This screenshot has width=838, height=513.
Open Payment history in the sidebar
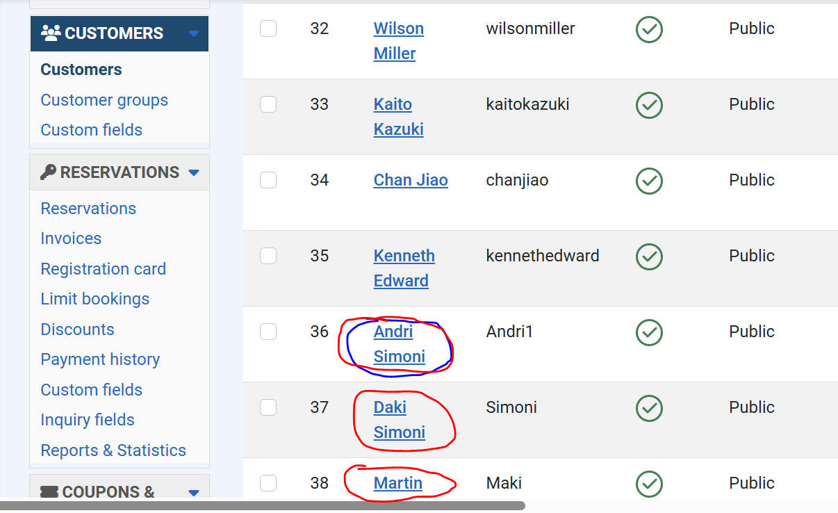[x=100, y=359]
